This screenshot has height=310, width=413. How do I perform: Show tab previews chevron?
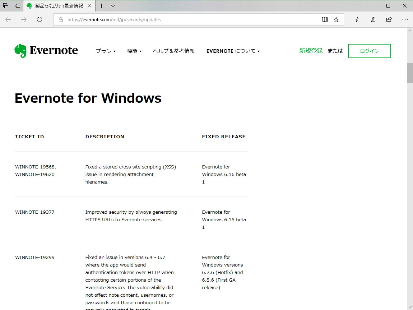113,6
